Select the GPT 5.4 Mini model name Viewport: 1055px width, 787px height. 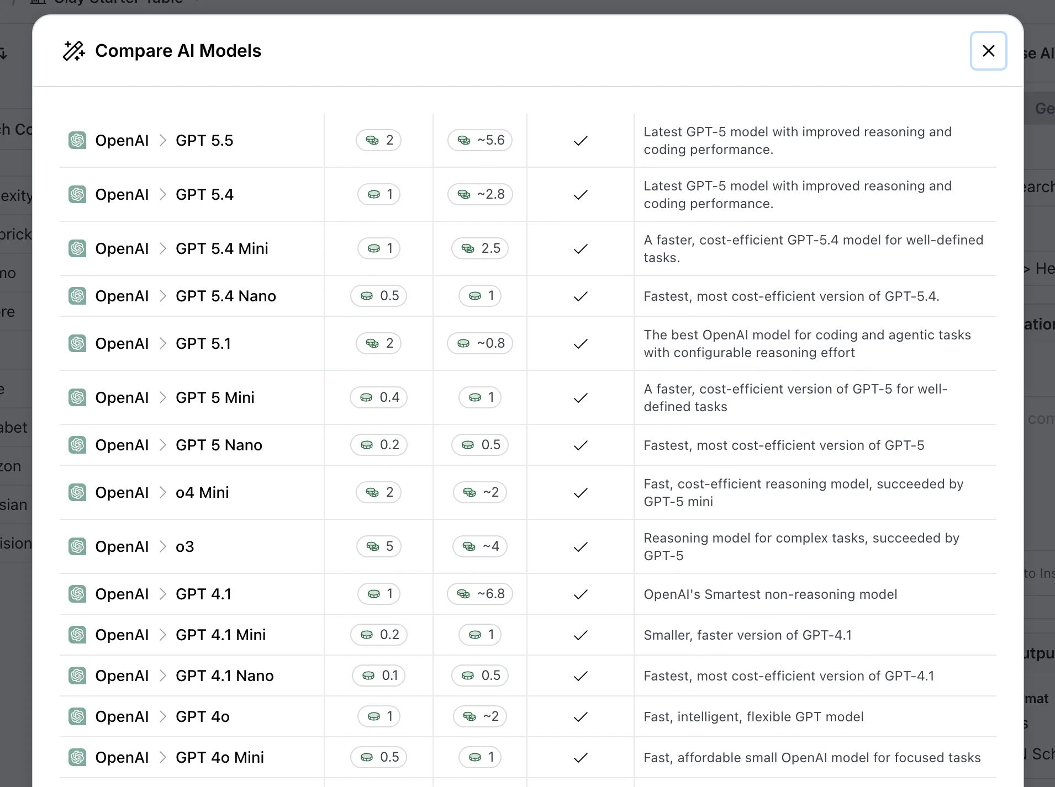[222, 248]
